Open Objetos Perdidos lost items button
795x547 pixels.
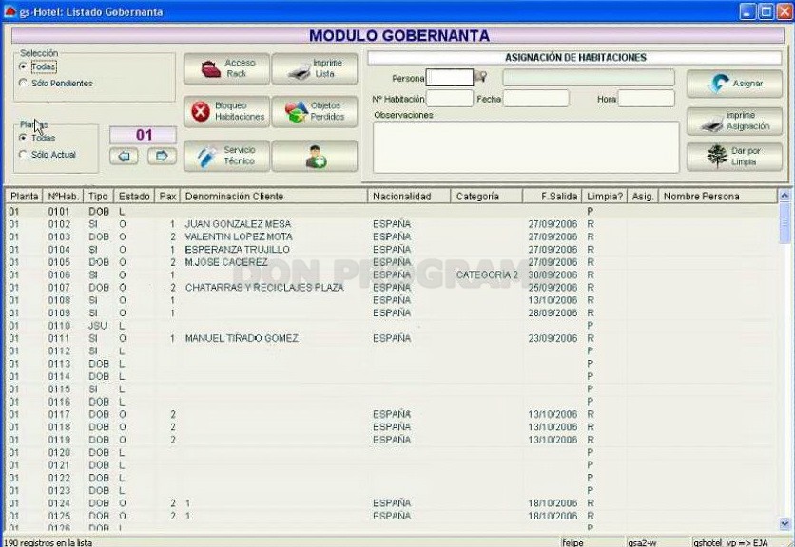coord(315,111)
